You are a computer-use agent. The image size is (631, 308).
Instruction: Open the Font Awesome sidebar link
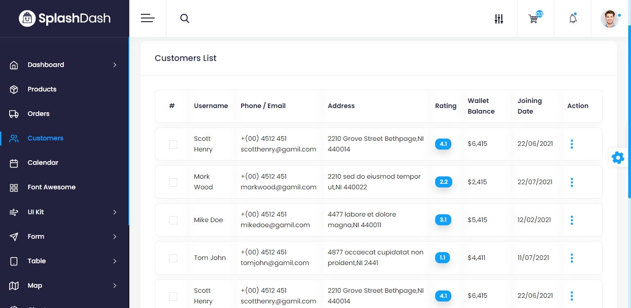point(51,187)
